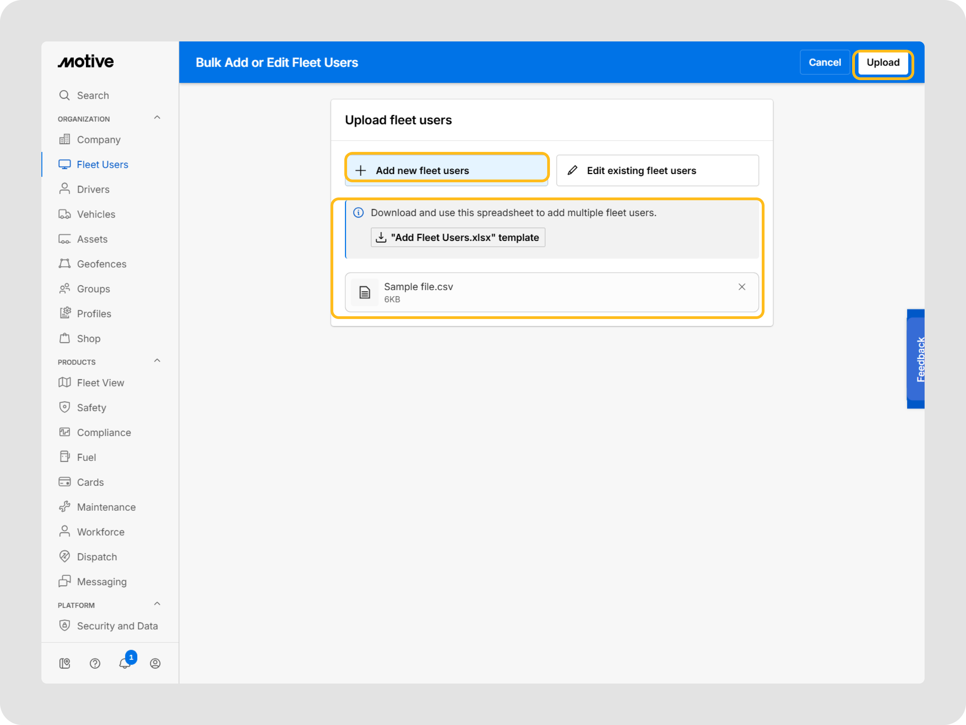Click the Search magnifier in sidebar
Viewport: 966px width, 725px height.
pos(65,95)
